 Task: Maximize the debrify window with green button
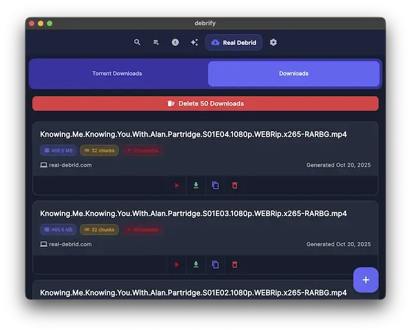(49, 23)
